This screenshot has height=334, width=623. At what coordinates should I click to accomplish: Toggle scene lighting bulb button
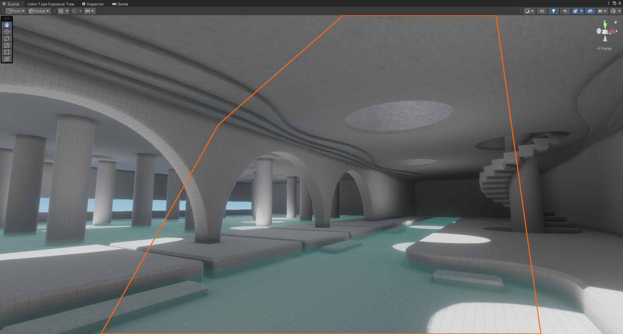[x=554, y=11]
